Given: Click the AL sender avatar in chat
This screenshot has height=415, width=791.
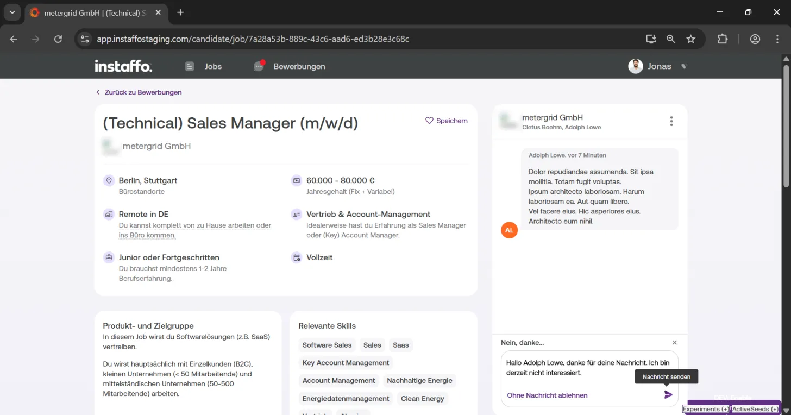Looking at the screenshot, I should point(509,230).
